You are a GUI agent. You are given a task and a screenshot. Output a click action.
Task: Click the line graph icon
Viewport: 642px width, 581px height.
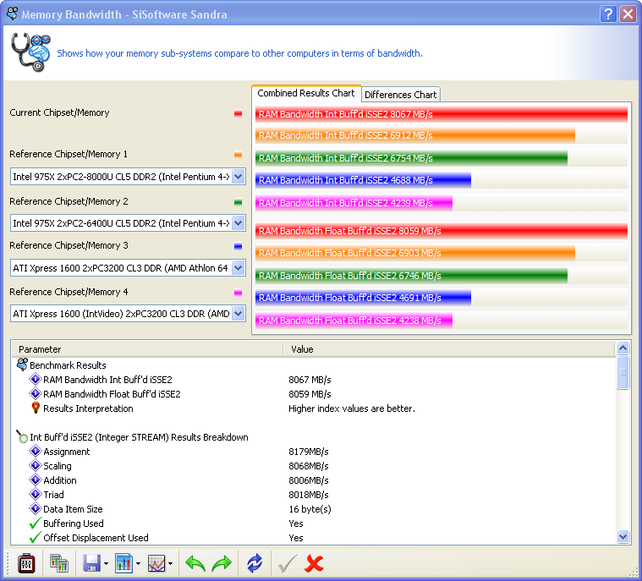156,563
